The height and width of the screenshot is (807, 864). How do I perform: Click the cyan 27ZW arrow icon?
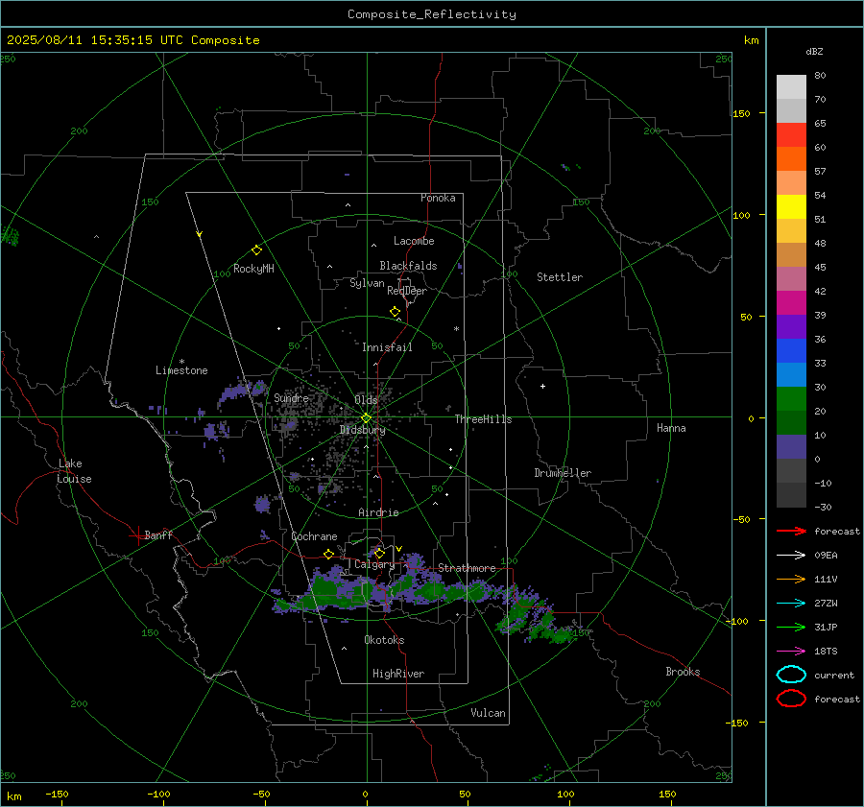791,604
